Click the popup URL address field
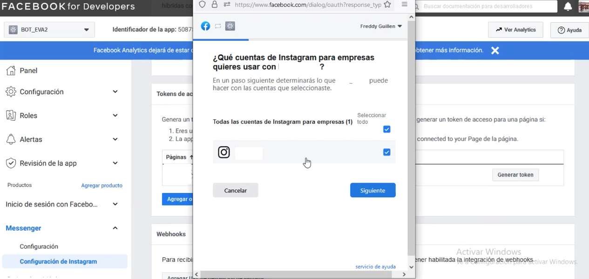The height and width of the screenshot is (279, 589). [x=307, y=5]
